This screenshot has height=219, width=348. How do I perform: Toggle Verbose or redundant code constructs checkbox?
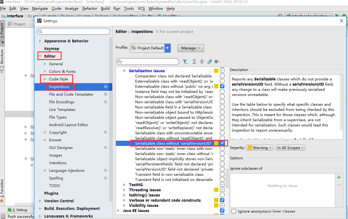[x=222, y=200]
